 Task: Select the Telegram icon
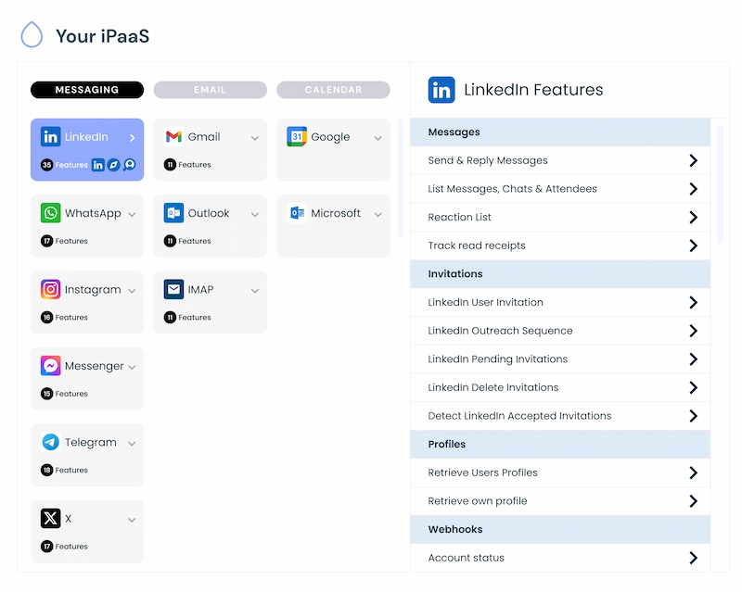click(x=51, y=443)
